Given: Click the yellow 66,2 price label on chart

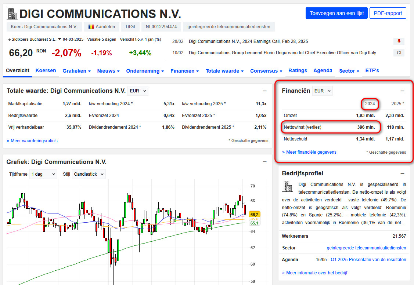Looking at the screenshot, I should click(254, 215).
